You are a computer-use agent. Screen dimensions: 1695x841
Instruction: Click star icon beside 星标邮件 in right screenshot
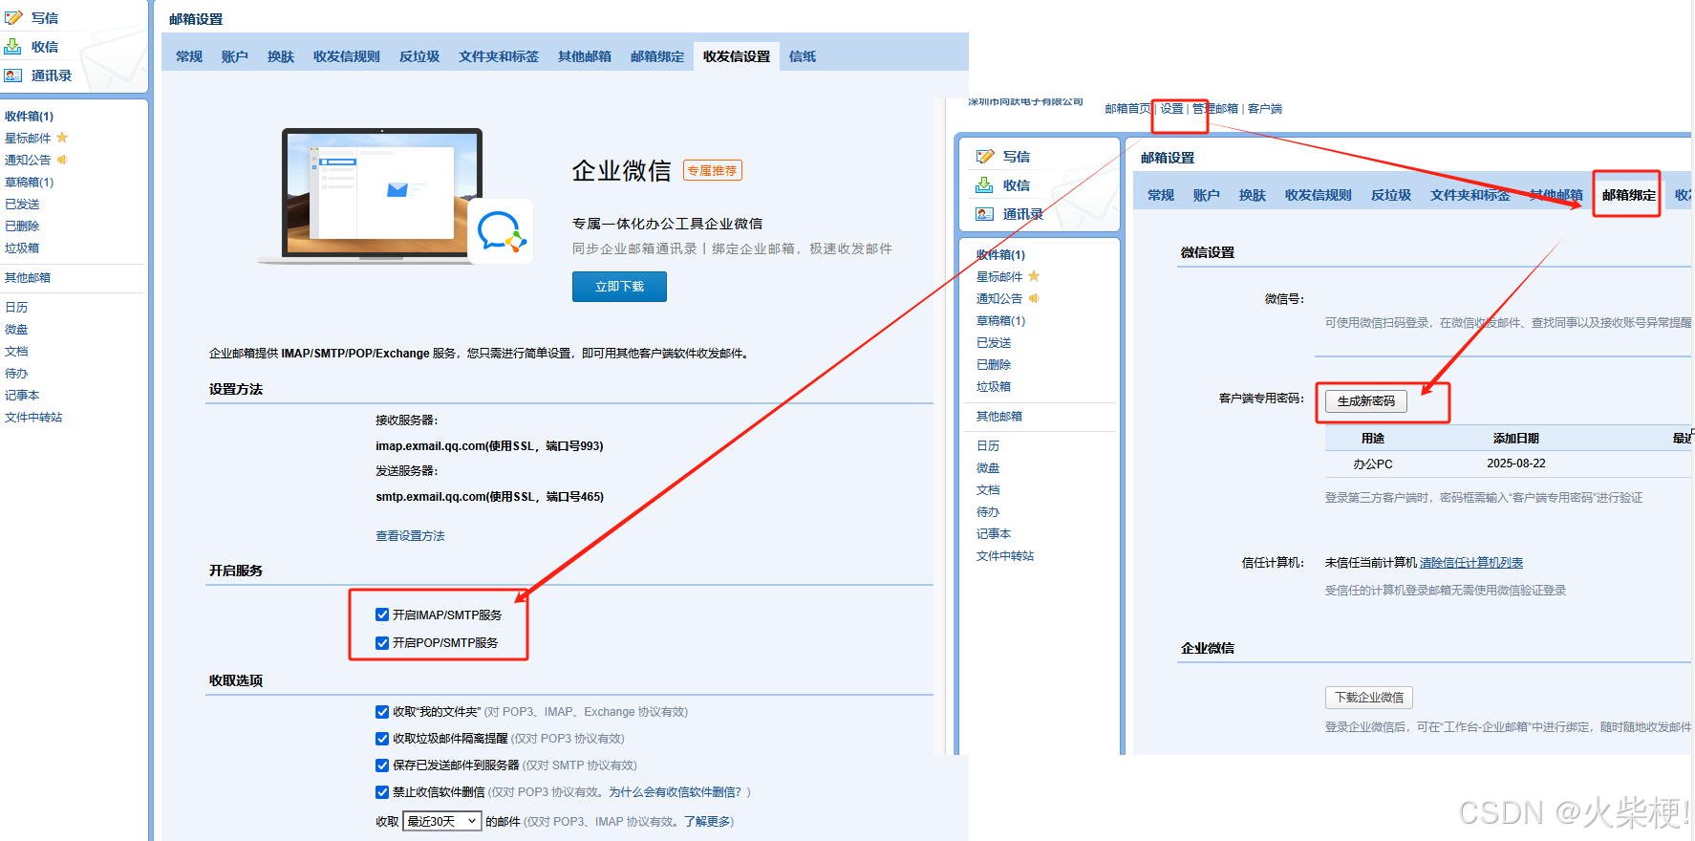(1034, 276)
